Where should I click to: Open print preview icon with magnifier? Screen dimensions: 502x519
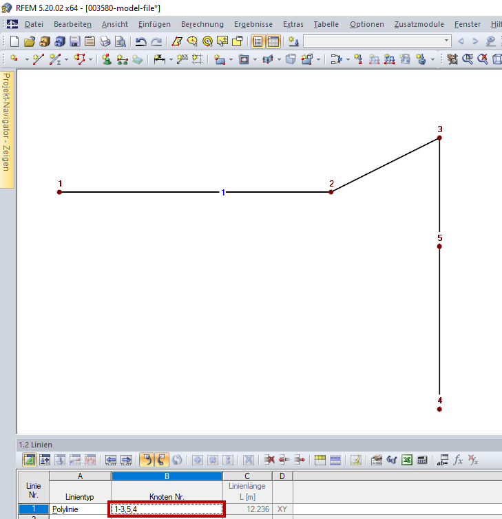pos(121,41)
